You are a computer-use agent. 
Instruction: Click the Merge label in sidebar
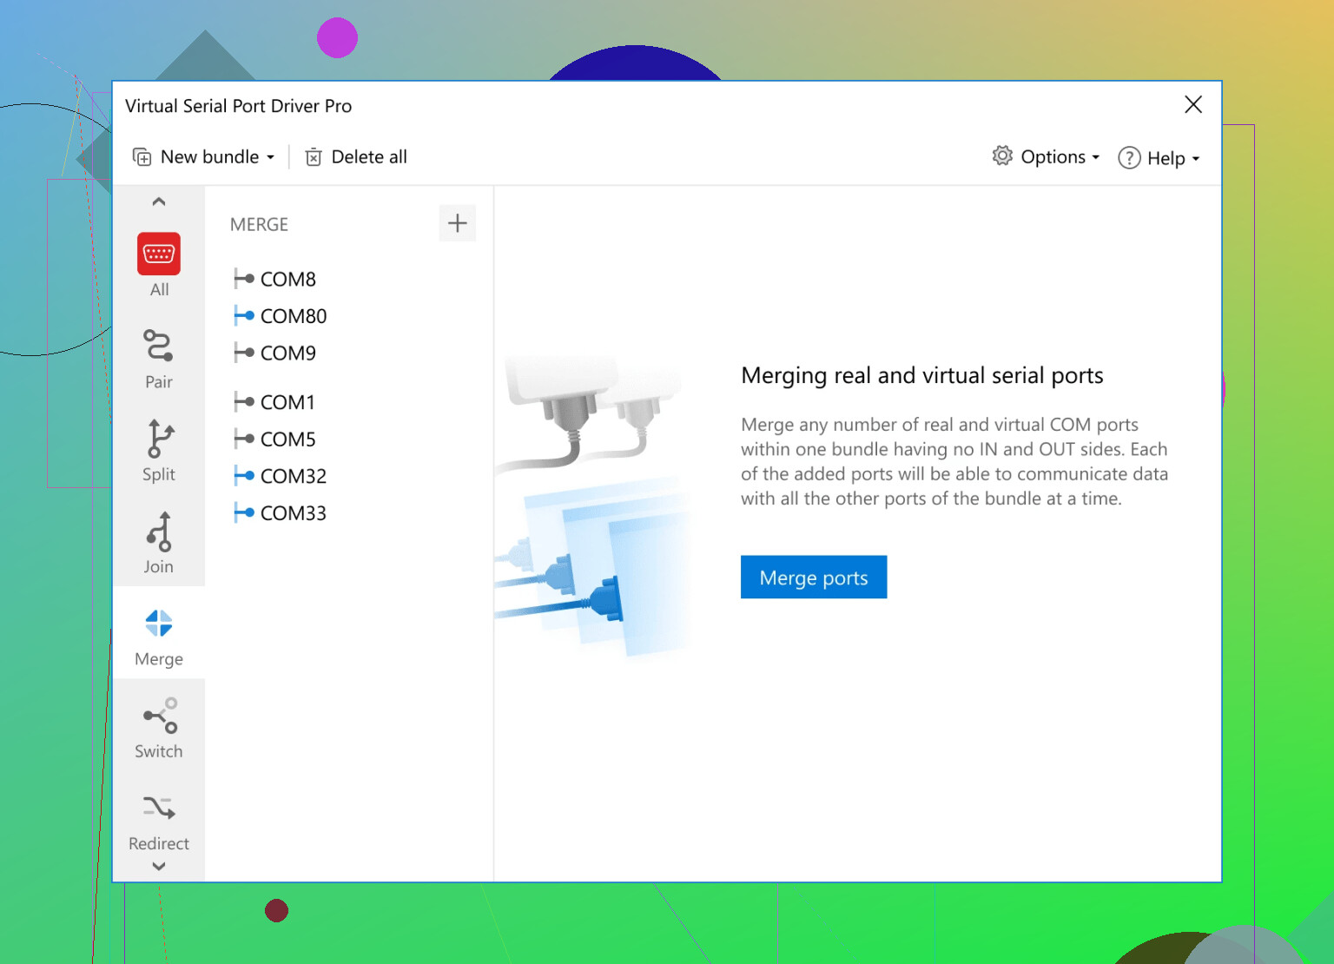click(x=159, y=659)
